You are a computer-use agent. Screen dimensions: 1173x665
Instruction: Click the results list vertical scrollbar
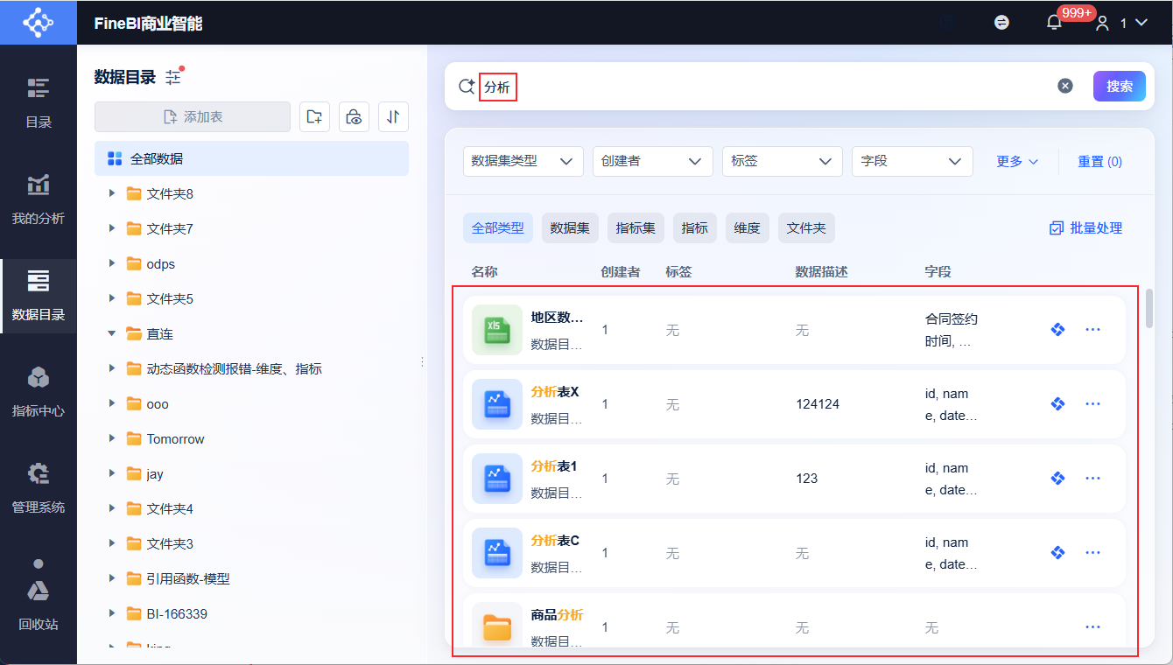tap(1149, 308)
